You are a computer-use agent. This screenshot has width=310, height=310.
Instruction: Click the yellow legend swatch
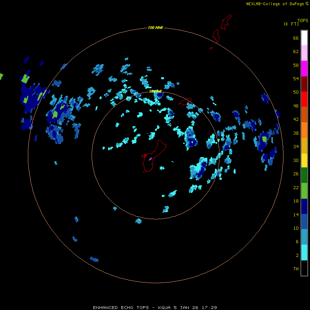pos(304,160)
